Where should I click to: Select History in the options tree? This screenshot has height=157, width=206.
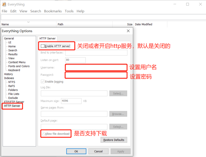click(x=8, y=74)
